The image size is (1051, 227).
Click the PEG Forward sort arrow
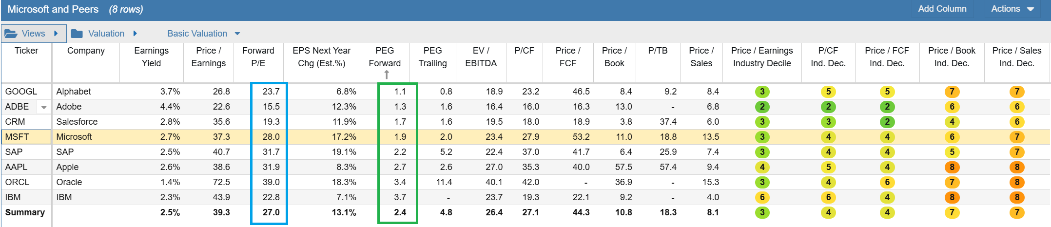[x=387, y=75]
